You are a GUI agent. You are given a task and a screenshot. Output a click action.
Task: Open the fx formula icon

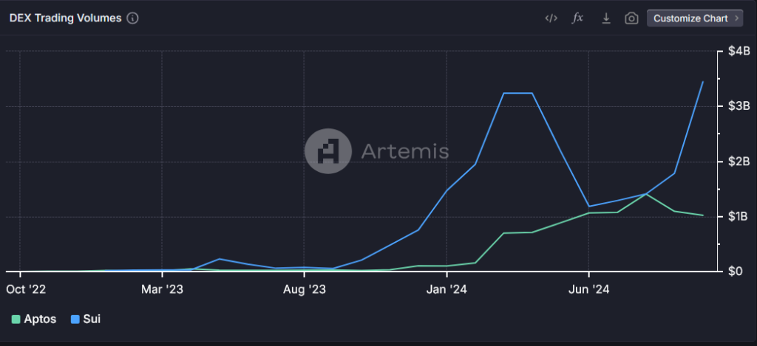pyautogui.click(x=577, y=18)
